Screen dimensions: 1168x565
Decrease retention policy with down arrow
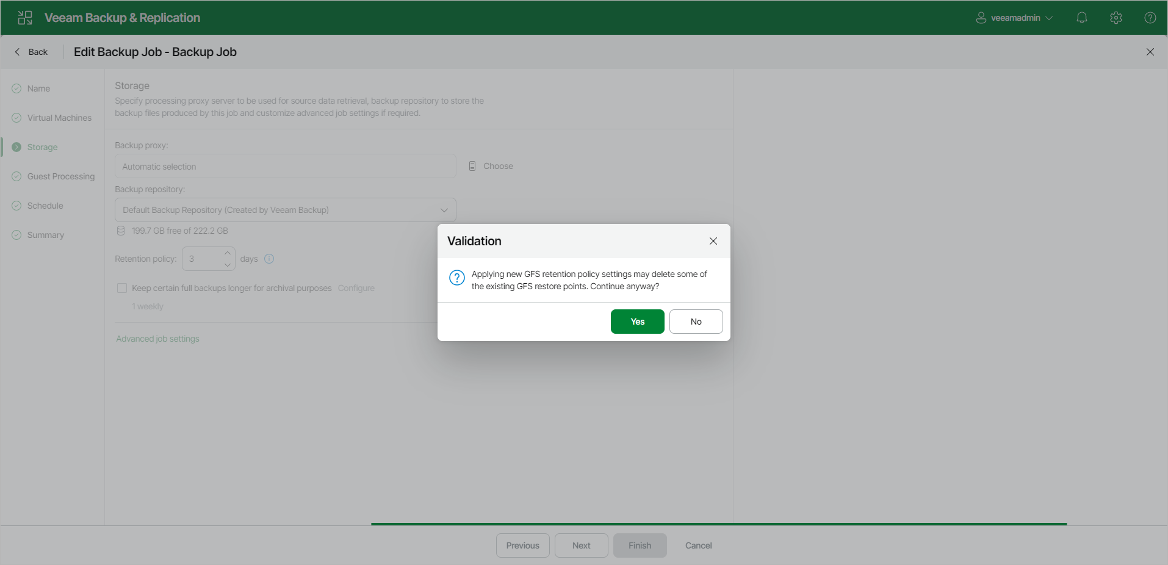(x=228, y=265)
